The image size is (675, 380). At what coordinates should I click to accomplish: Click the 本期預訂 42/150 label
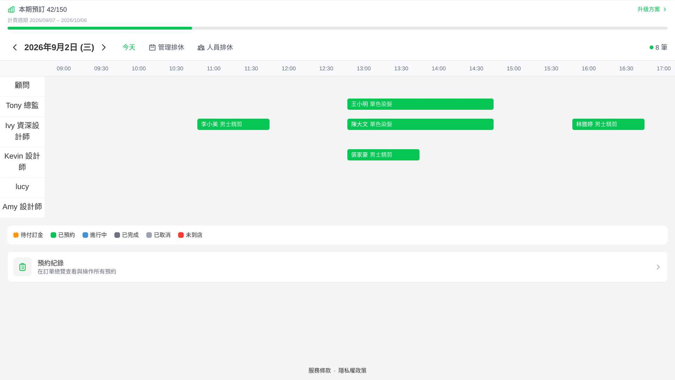coord(43,9)
